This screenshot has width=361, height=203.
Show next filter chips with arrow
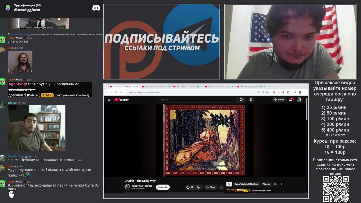point(281,184)
